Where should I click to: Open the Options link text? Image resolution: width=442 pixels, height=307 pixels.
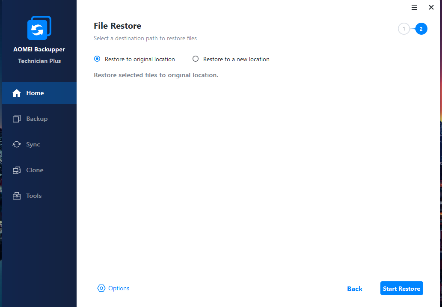(119, 289)
